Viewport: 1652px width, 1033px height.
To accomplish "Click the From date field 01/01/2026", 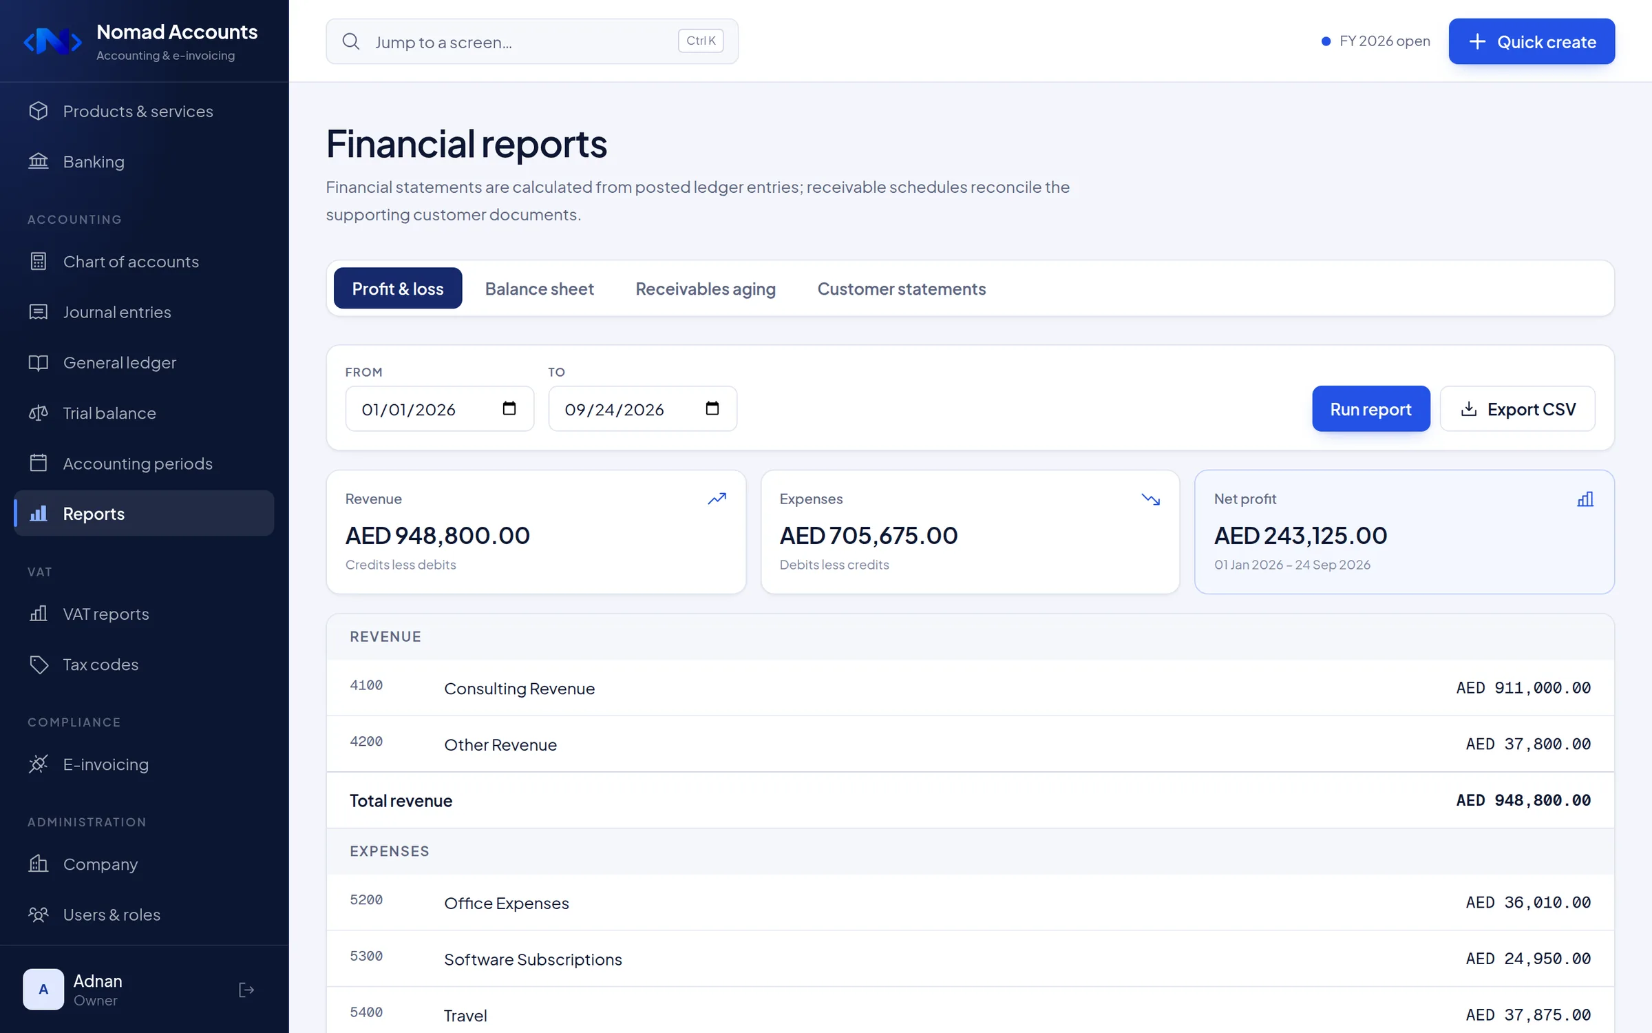I will [x=440, y=408].
